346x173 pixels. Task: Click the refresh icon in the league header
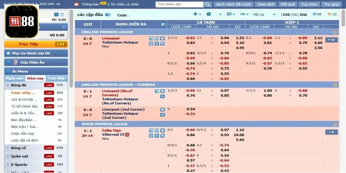(335, 32)
